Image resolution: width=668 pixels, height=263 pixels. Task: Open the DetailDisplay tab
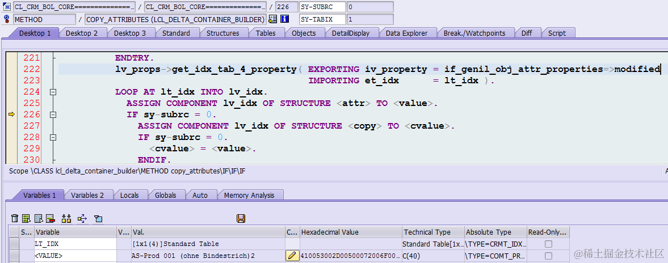click(351, 33)
